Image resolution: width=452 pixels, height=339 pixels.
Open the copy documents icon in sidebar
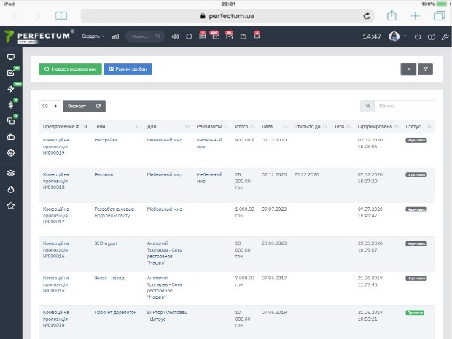[11, 121]
